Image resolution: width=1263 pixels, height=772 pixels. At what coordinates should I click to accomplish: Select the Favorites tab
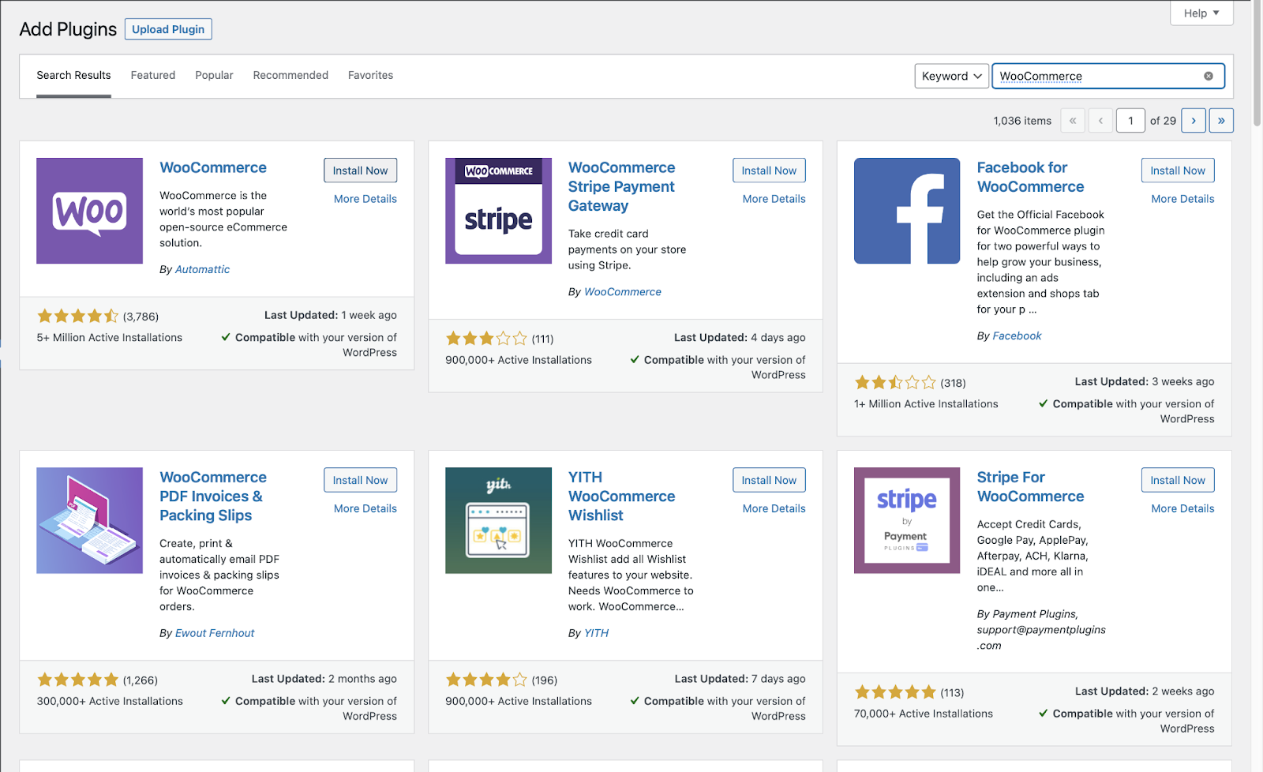pos(370,76)
